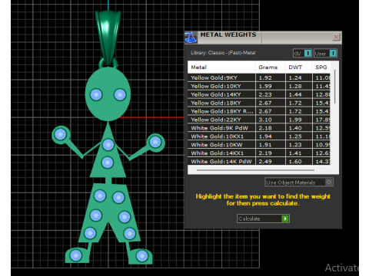Screen dimensions: 369x276
Task: Click the 3.10 grams value
Action: [x=265, y=120]
